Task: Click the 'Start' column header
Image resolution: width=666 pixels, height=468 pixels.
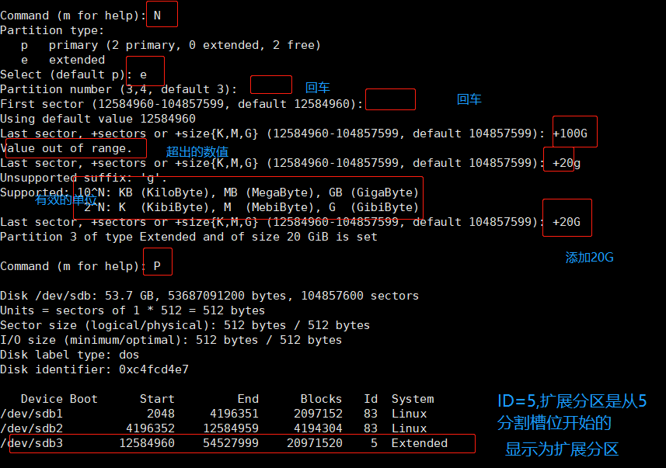Action: pos(157,399)
